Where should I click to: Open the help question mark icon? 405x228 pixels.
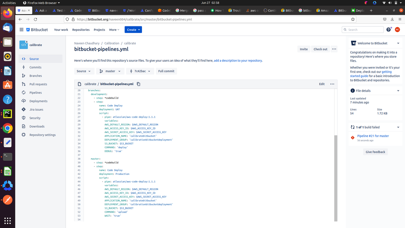(x=388, y=30)
